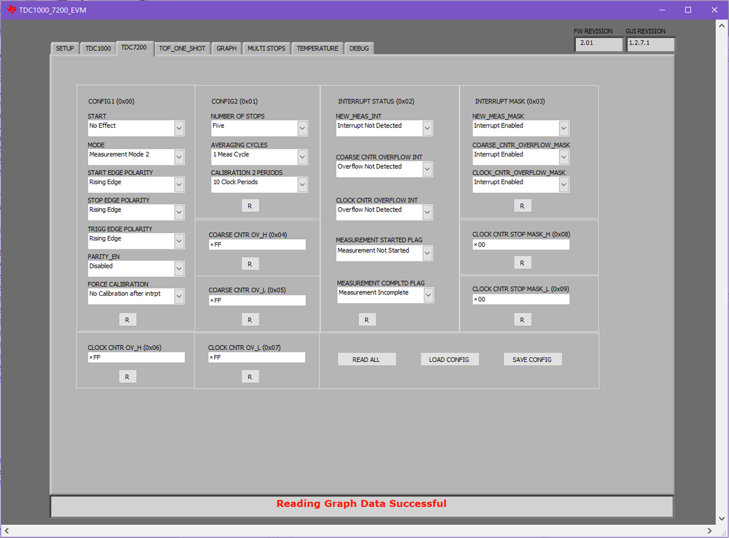Click COARSE CNTR OV_H value field

[x=257, y=245]
